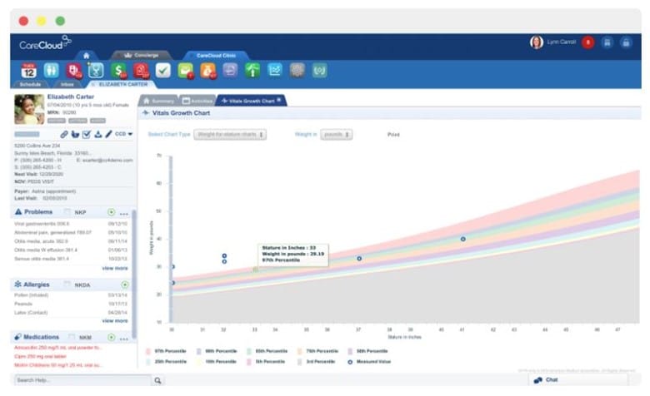
Task: Open the gear settings icon in toolbar
Action: click(x=297, y=71)
